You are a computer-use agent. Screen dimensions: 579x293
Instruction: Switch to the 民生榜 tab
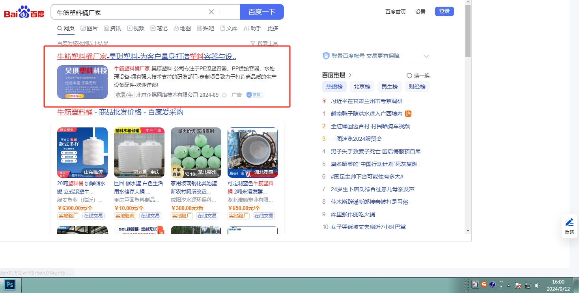(x=390, y=87)
